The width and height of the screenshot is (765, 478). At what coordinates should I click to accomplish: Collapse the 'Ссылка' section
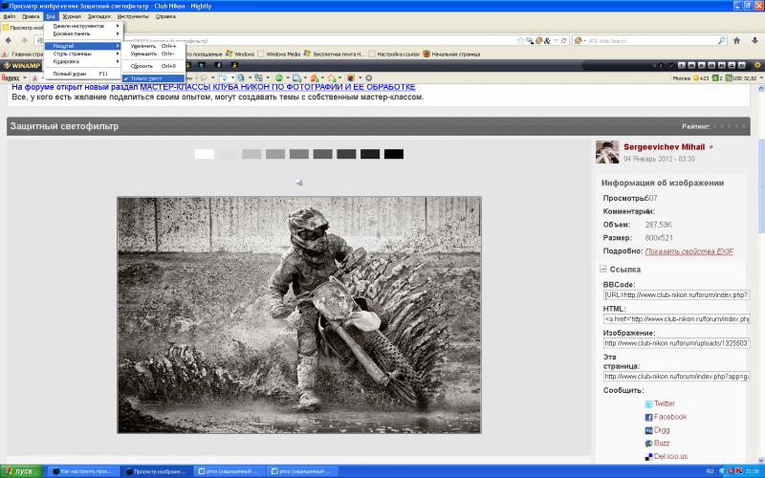(603, 269)
